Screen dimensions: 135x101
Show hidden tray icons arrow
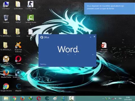click(x=103, y=98)
